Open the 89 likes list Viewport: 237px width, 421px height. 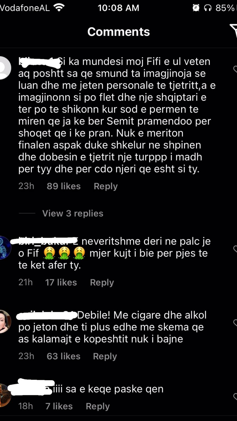pyautogui.click(x=64, y=186)
